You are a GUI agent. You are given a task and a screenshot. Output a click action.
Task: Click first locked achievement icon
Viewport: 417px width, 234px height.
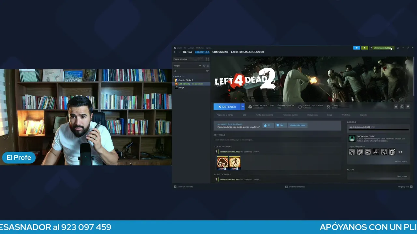[352, 152]
